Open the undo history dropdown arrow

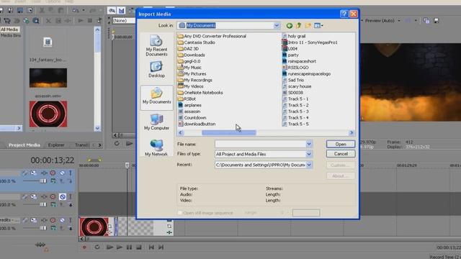coord(84,10)
